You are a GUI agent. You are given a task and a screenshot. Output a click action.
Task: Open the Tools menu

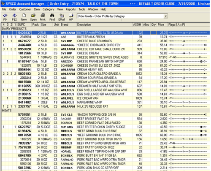pyautogui.click(x=82, y=9)
